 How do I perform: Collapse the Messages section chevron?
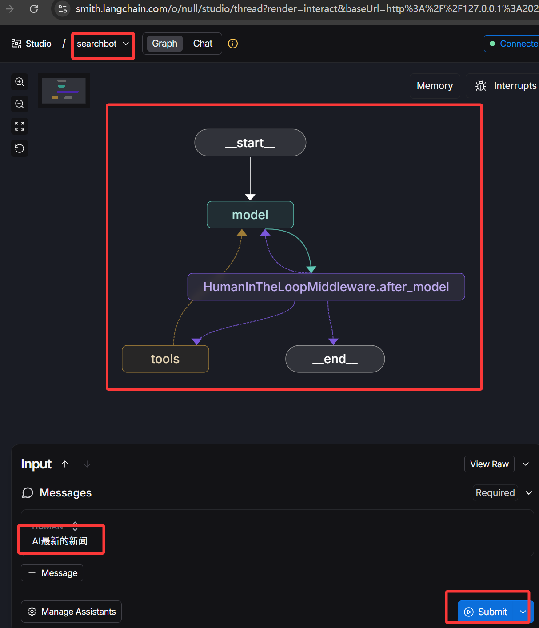pyautogui.click(x=529, y=493)
